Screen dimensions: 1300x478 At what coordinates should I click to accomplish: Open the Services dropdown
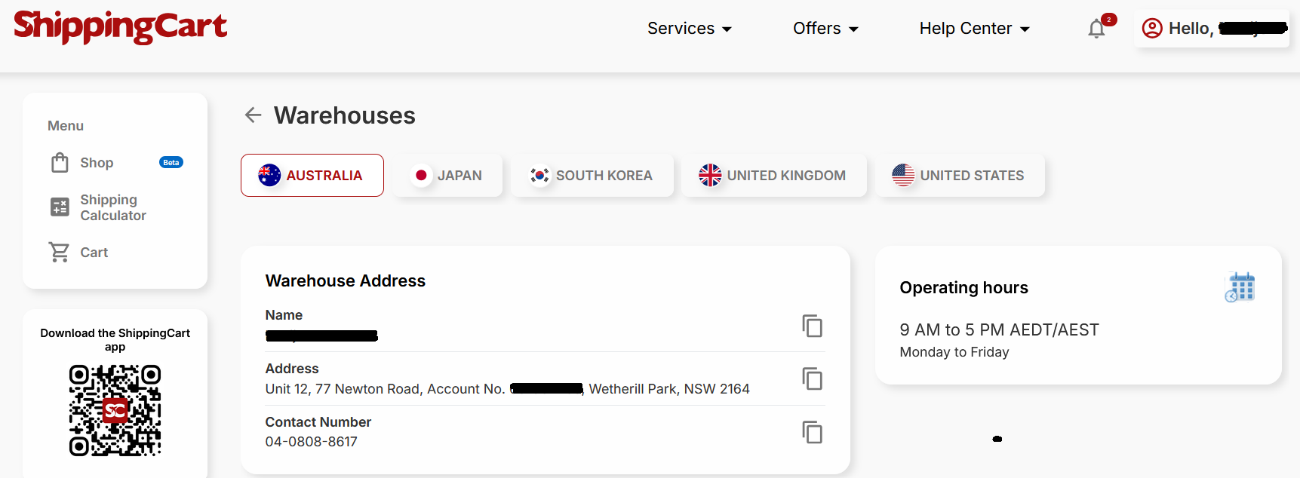click(689, 28)
